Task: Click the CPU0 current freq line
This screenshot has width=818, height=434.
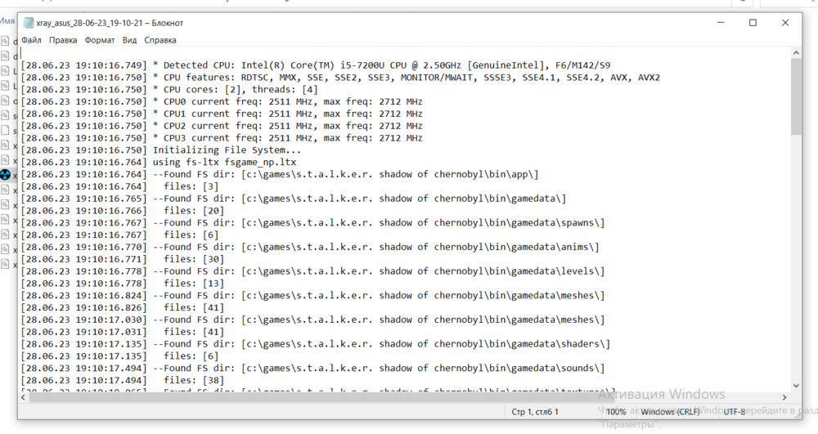Action: [222, 101]
